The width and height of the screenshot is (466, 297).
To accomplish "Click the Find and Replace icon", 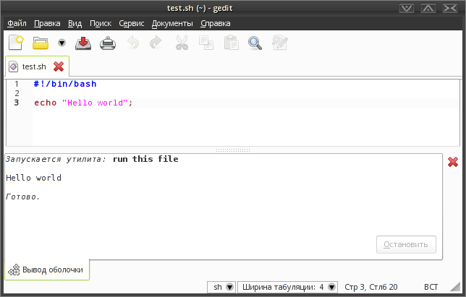I will click(279, 43).
